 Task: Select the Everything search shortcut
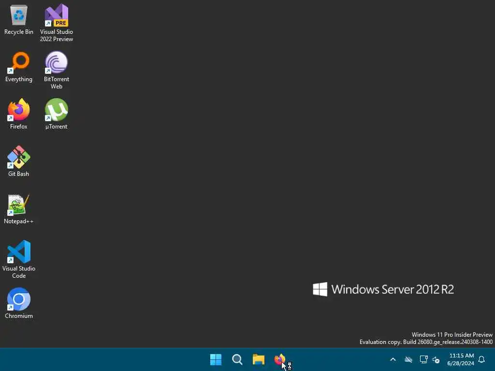pos(19,67)
